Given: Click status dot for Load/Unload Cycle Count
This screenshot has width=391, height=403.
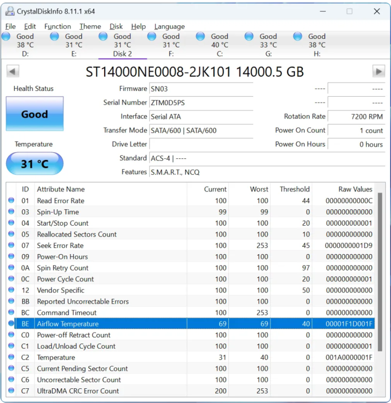Looking at the screenshot, I should tap(11, 346).
